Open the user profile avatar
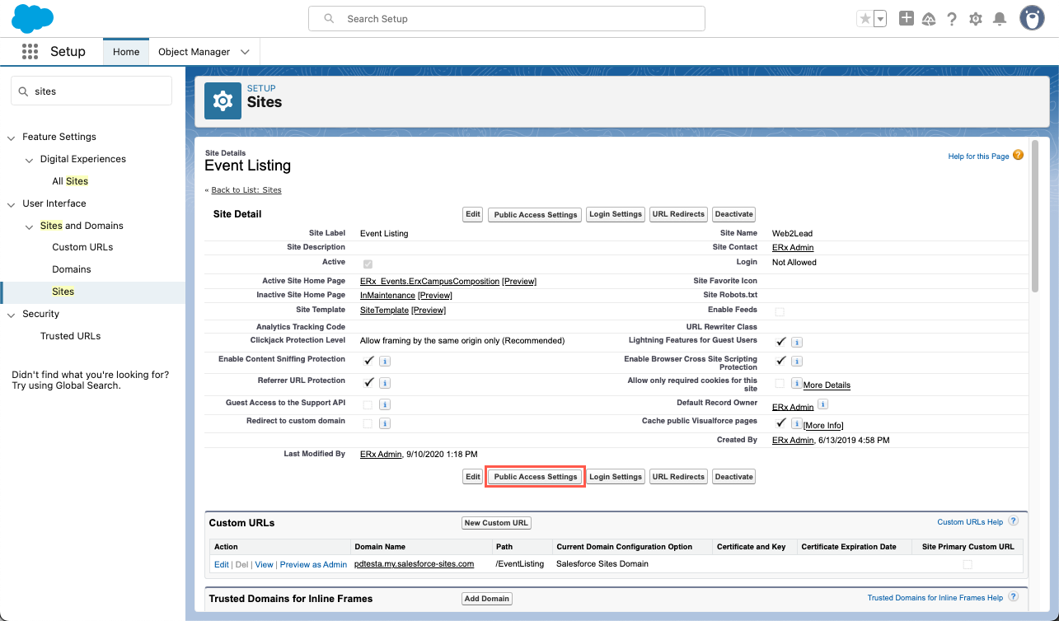The width and height of the screenshot is (1059, 621). pyautogui.click(x=1032, y=18)
